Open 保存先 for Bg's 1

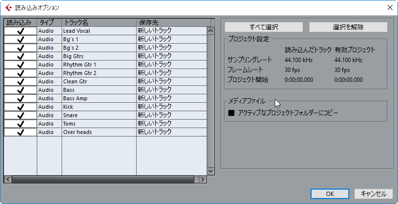point(171,39)
